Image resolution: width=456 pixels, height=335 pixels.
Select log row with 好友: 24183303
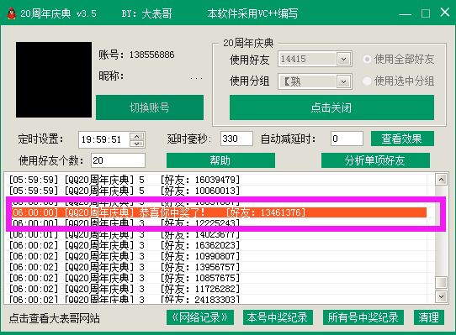tap(215, 299)
